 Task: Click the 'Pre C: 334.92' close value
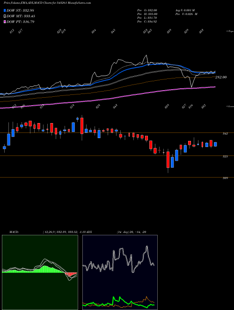click(x=147, y=22)
